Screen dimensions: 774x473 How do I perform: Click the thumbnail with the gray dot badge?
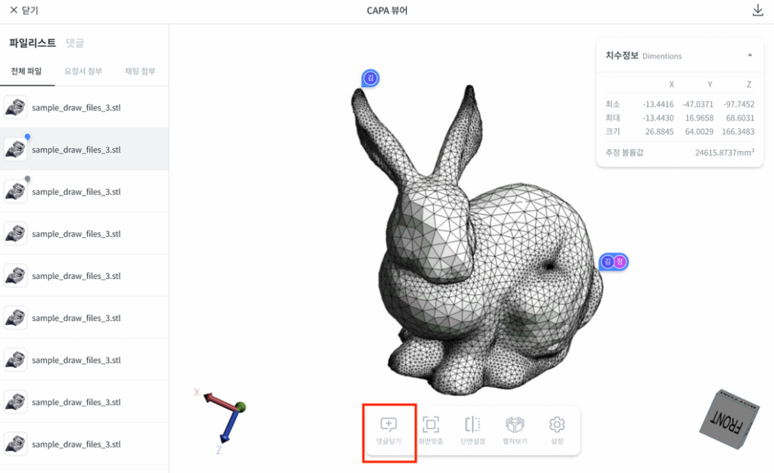(16, 191)
